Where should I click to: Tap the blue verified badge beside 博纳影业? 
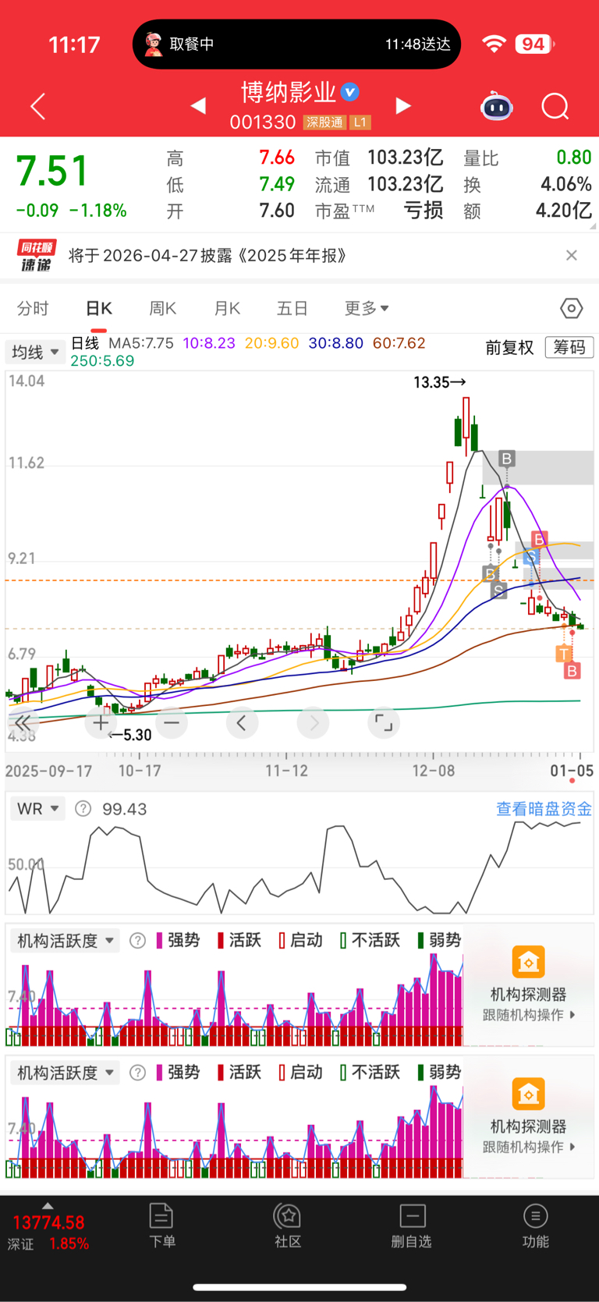coord(351,92)
